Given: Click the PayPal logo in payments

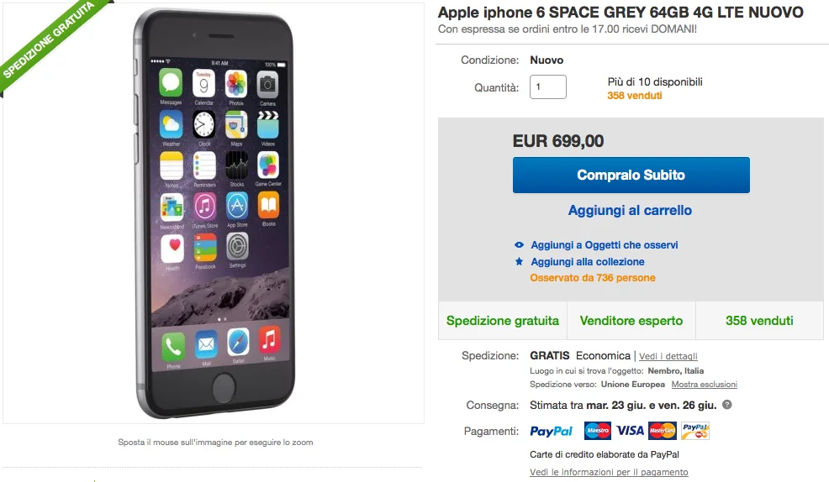Looking at the screenshot, I should click(551, 432).
